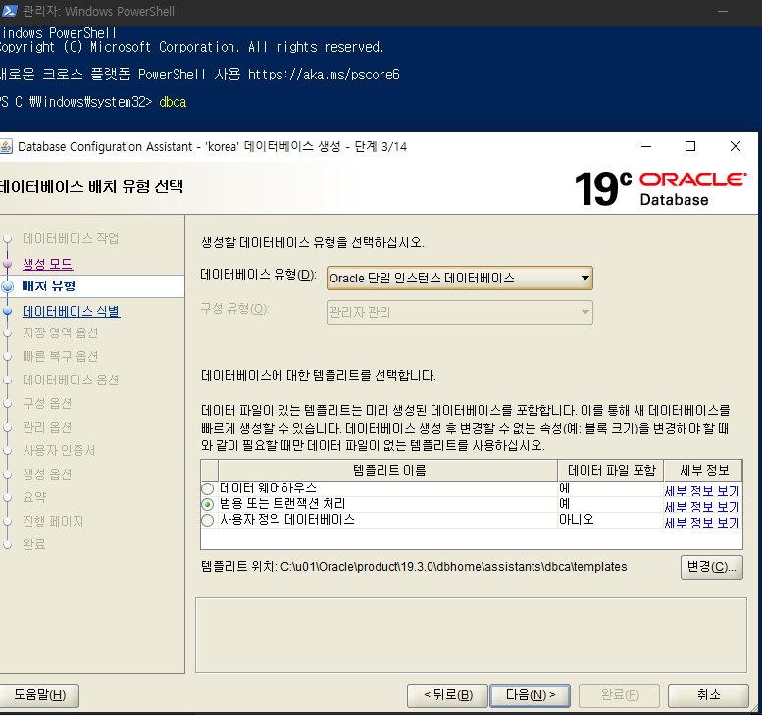This screenshot has width=762, height=715.
Task: Click the 취소 button
Action: click(x=708, y=695)
